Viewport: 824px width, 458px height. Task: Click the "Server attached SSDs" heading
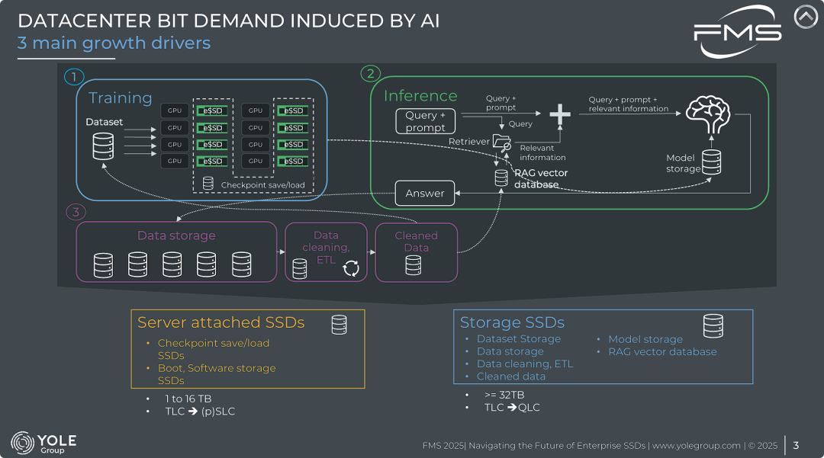point(221,322)
